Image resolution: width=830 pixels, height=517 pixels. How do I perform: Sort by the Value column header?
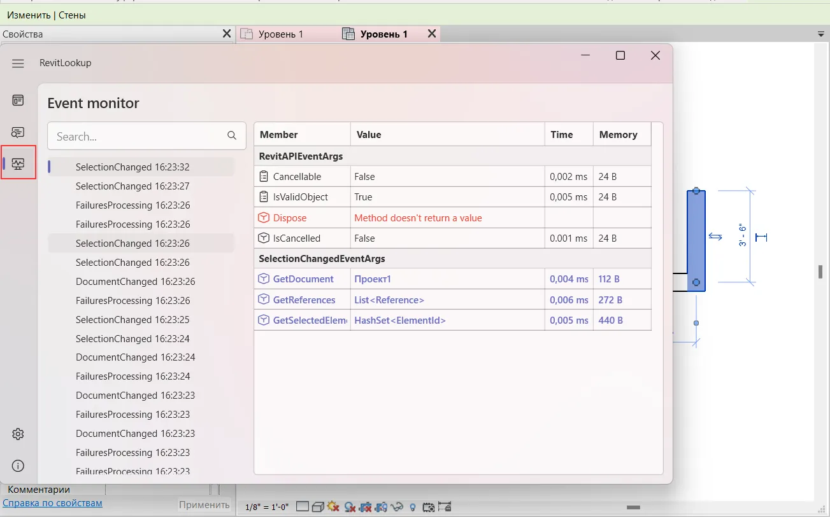(447, 135)
